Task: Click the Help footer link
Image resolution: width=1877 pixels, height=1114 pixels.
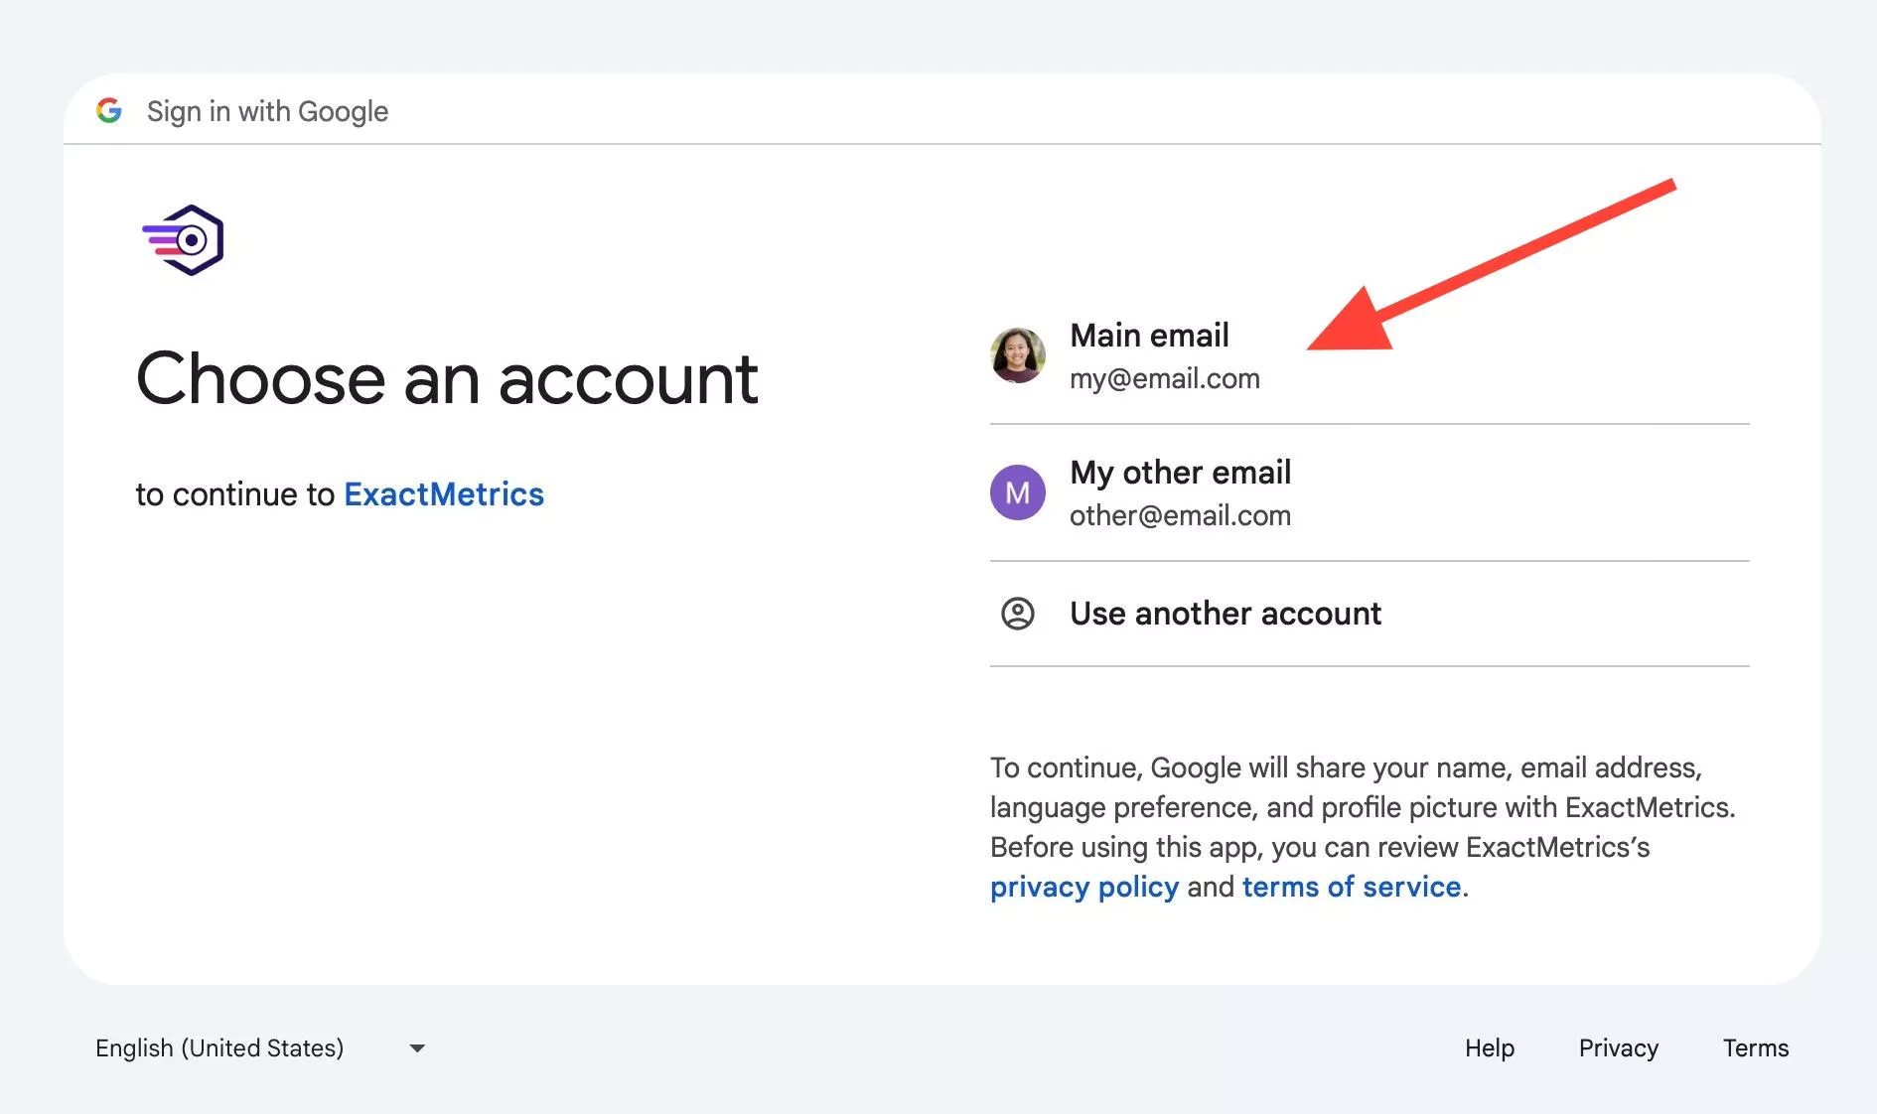Action: click(1490, 1048)
